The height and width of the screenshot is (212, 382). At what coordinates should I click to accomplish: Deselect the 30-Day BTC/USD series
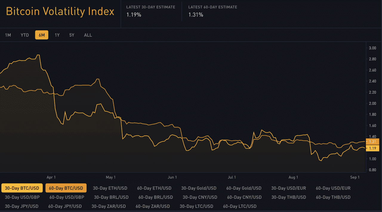point(21,188)
